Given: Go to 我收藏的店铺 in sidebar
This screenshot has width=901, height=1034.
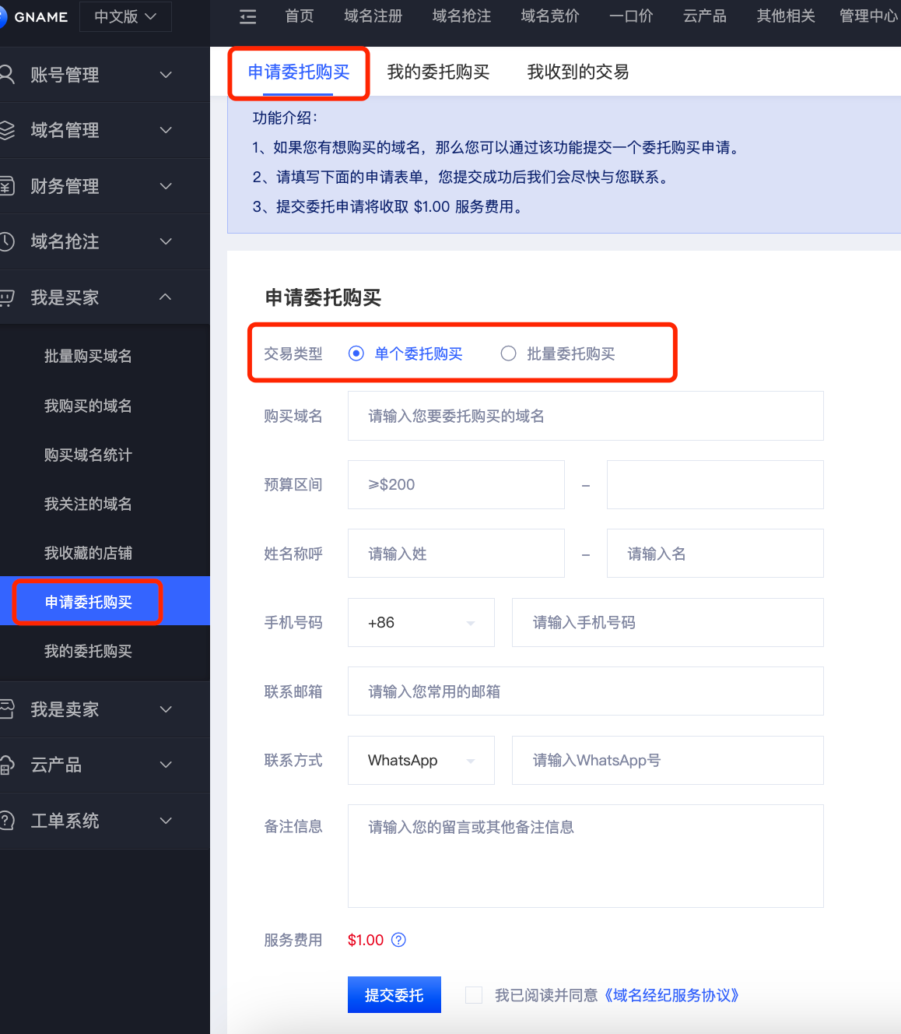Looking at the screenshot, I should tap(88, 553).
